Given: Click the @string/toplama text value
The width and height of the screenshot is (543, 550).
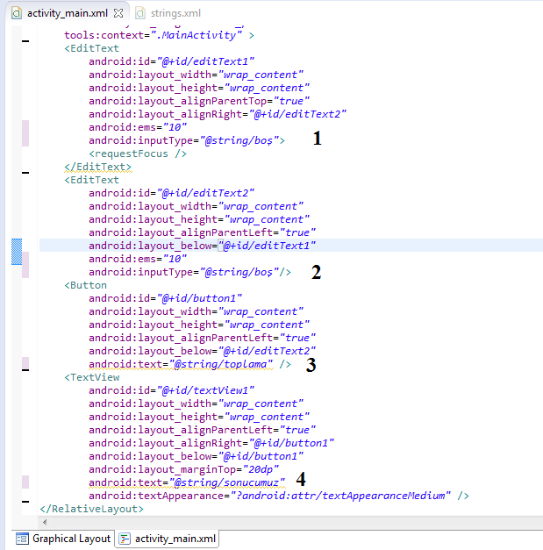Looking at the screenshot, I should (223, 364).
